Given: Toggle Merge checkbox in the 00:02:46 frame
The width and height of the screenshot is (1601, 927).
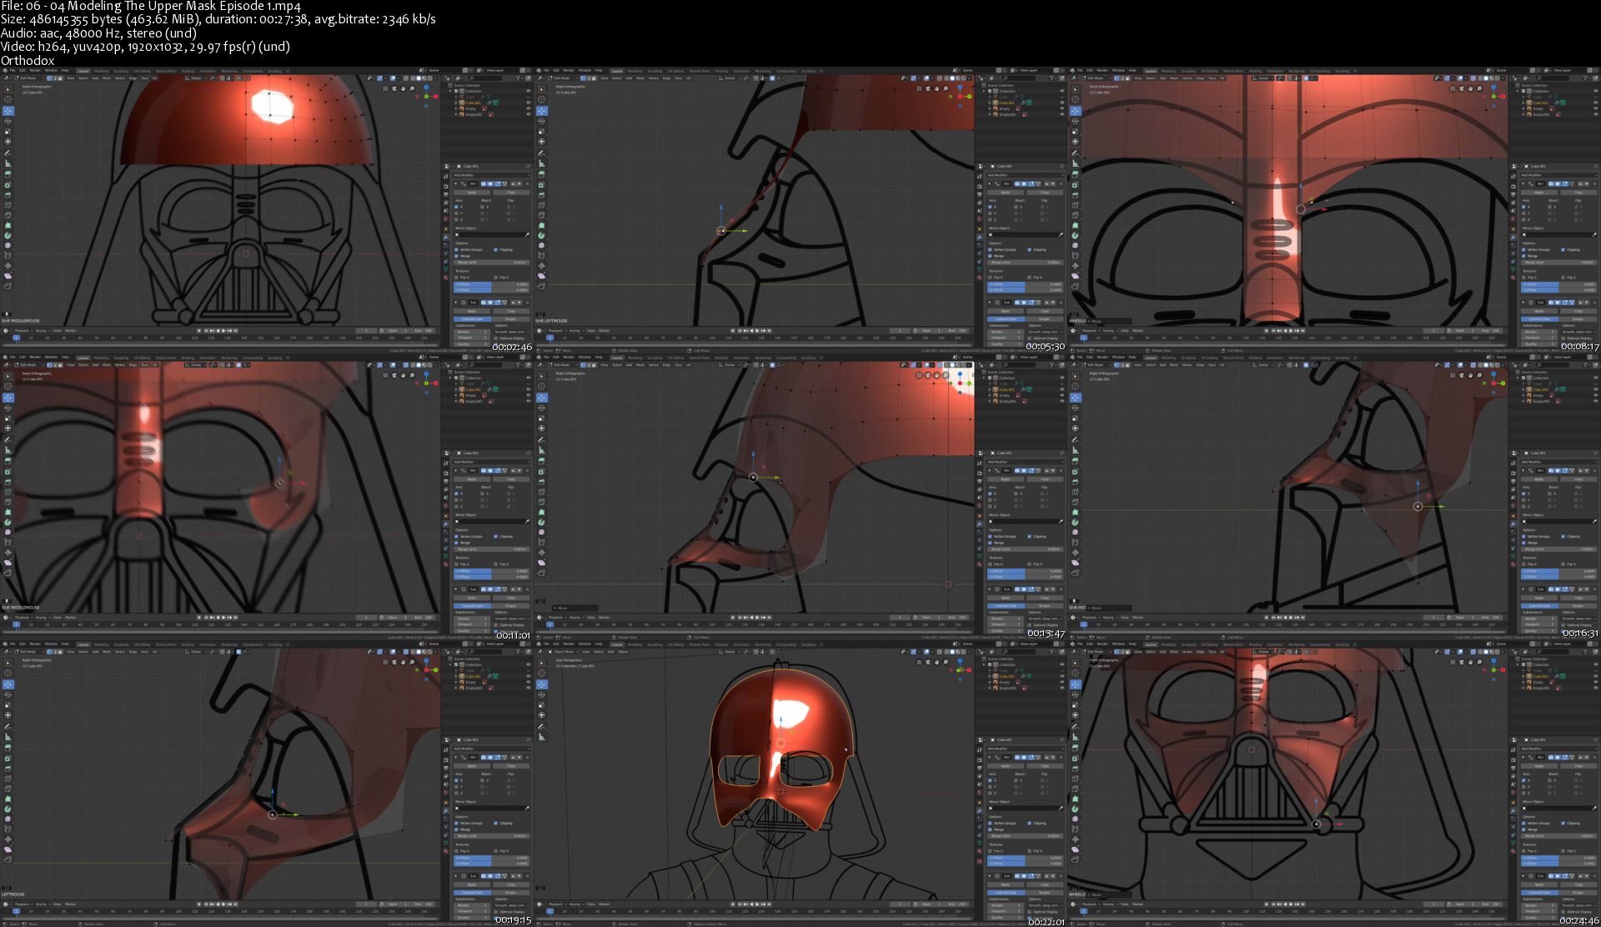Looking at the screenshot, I should pos(456,256).
